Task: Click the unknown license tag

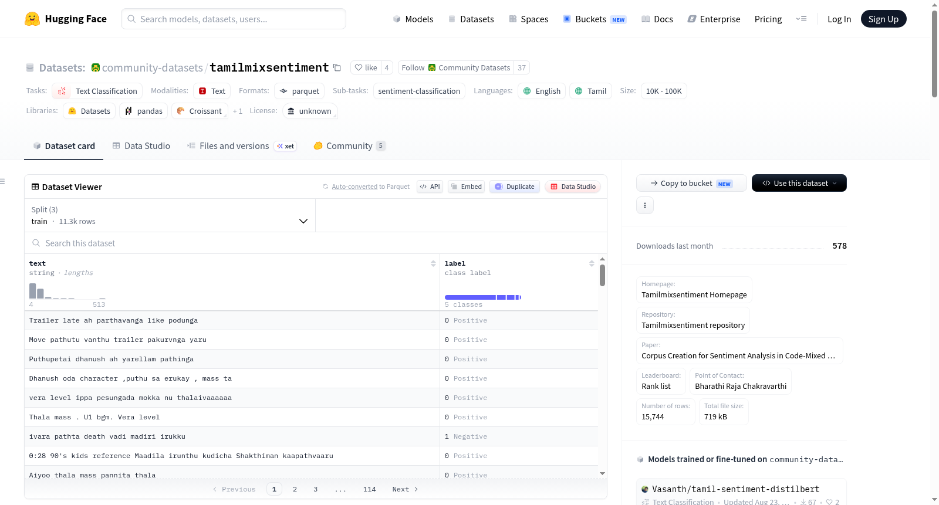Action: (x=310, y=111)
